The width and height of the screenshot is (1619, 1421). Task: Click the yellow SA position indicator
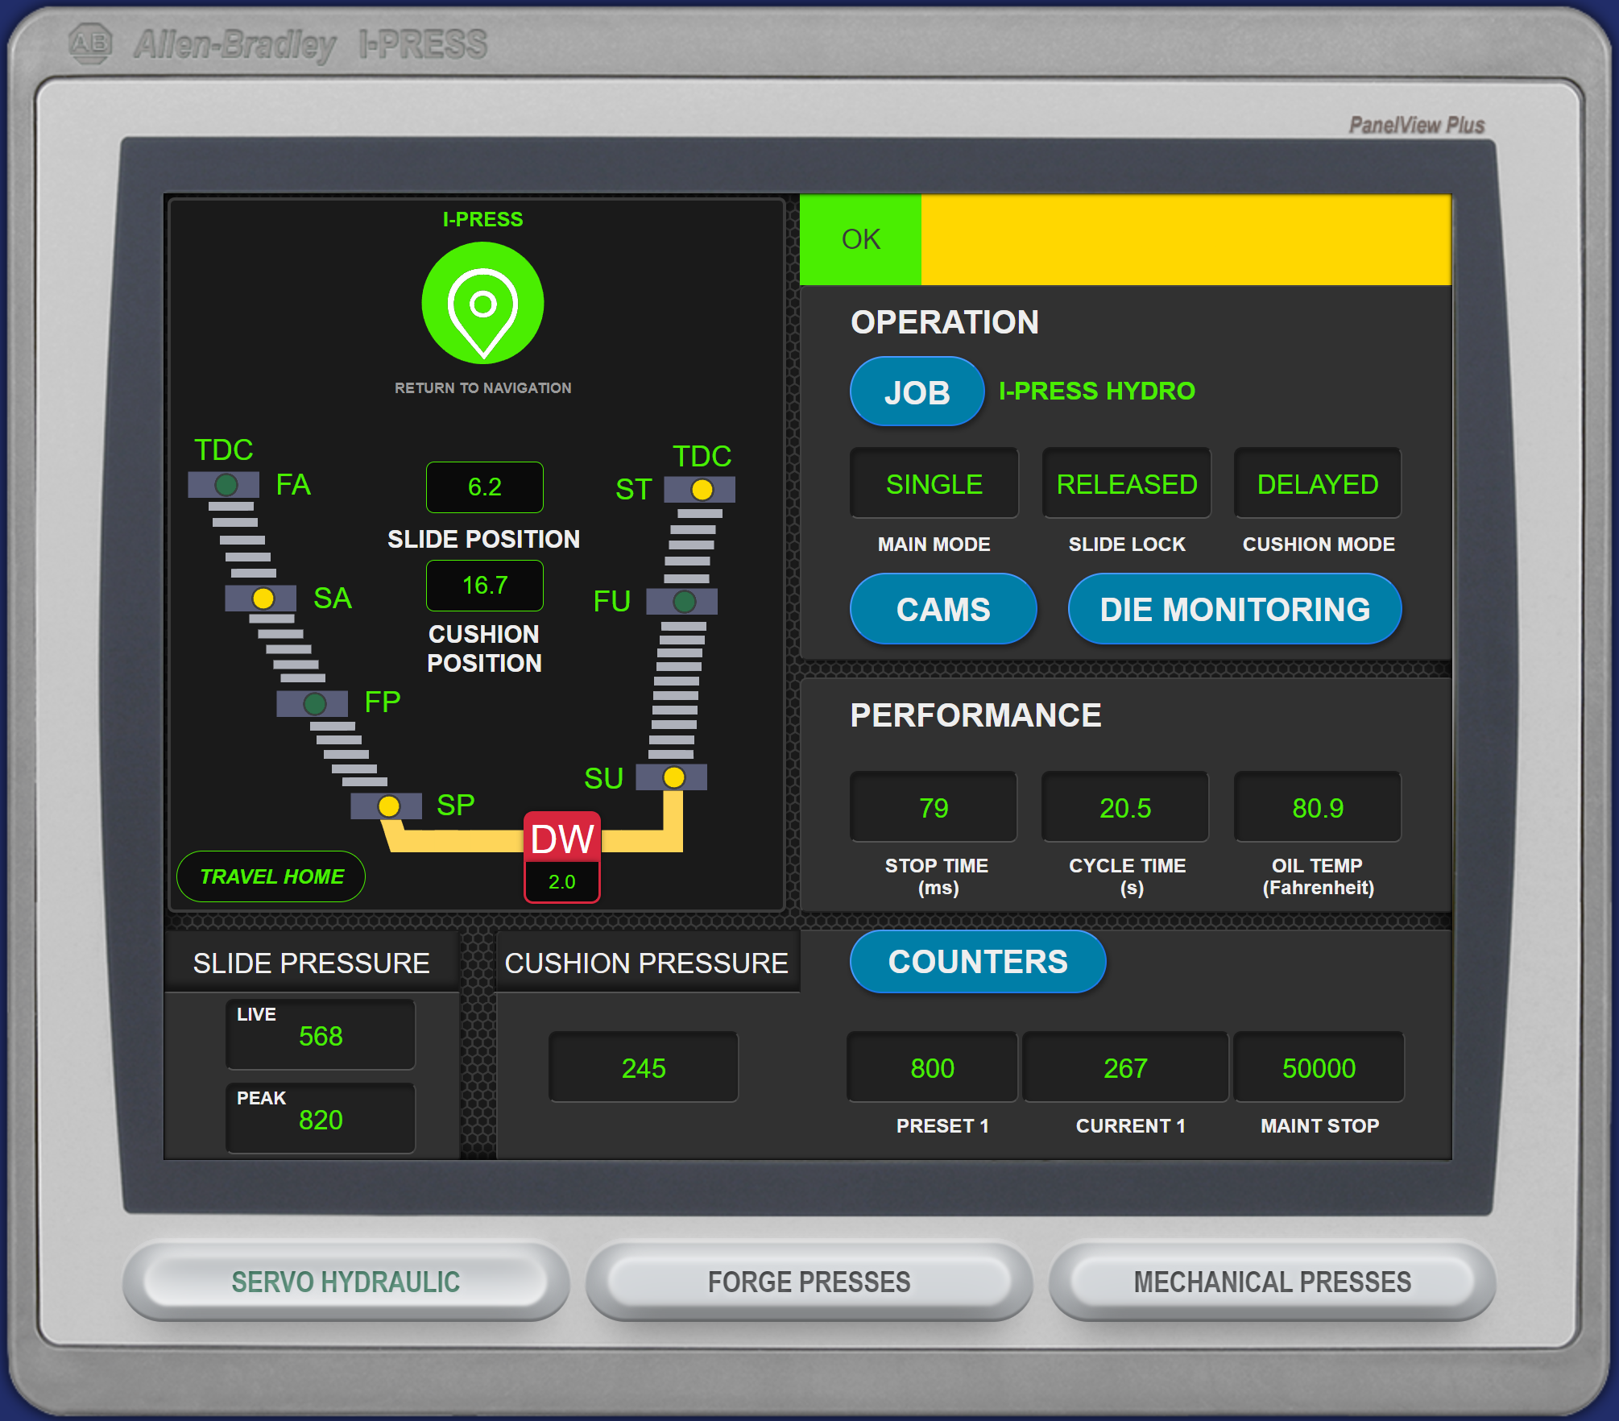263,599
